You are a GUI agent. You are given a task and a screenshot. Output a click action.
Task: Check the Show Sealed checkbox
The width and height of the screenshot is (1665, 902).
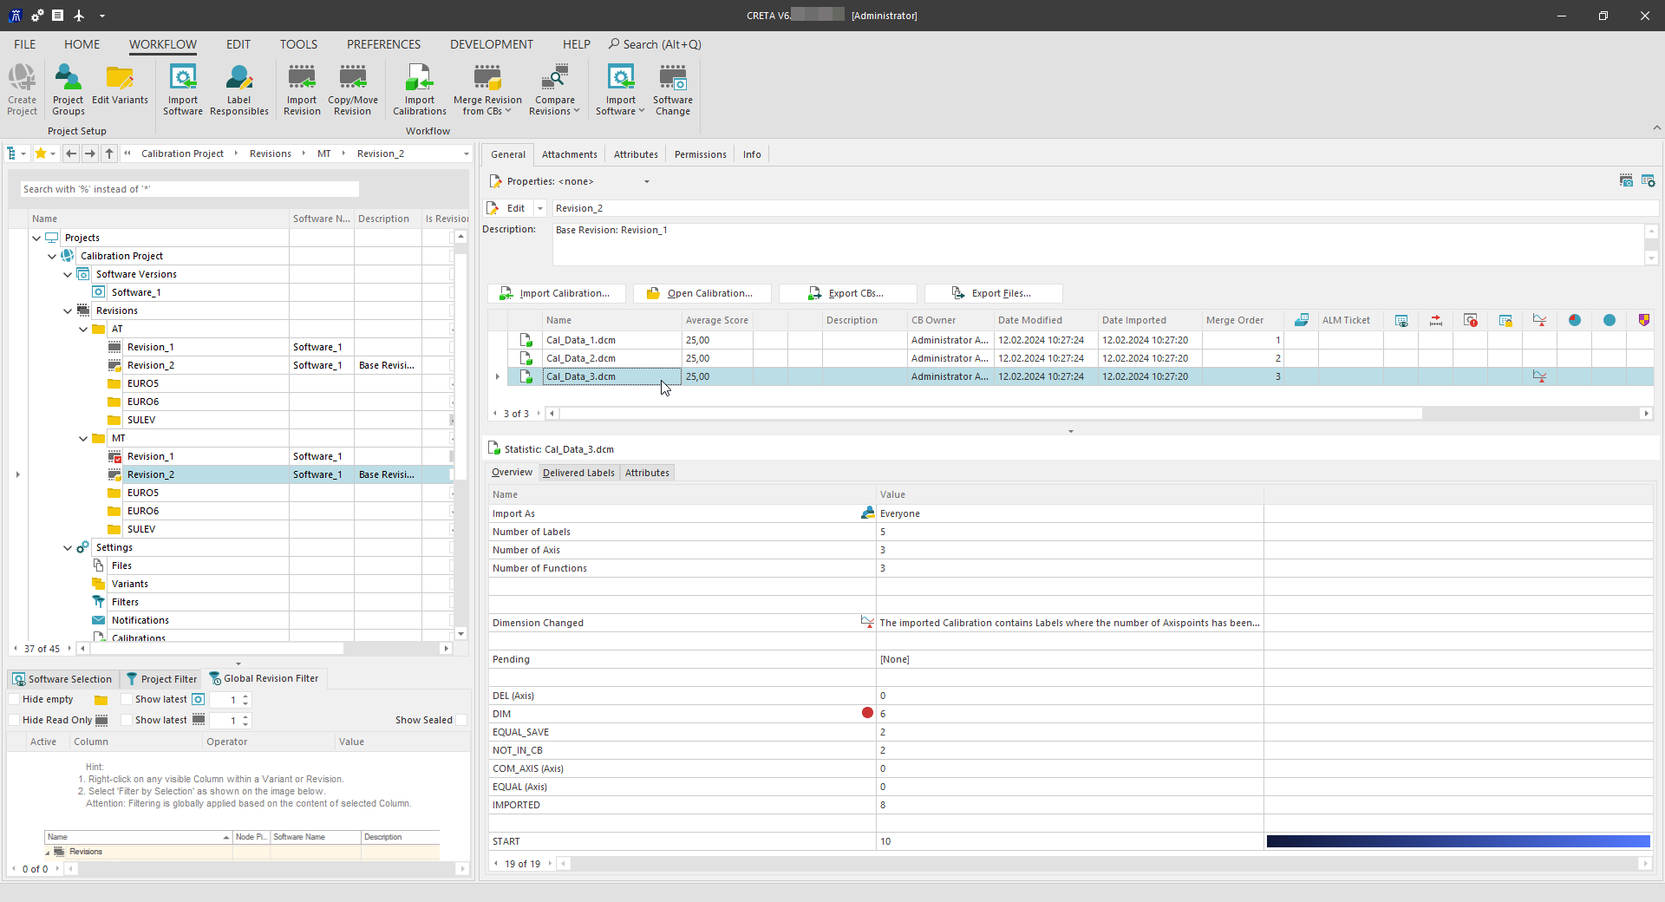[461, 721]
